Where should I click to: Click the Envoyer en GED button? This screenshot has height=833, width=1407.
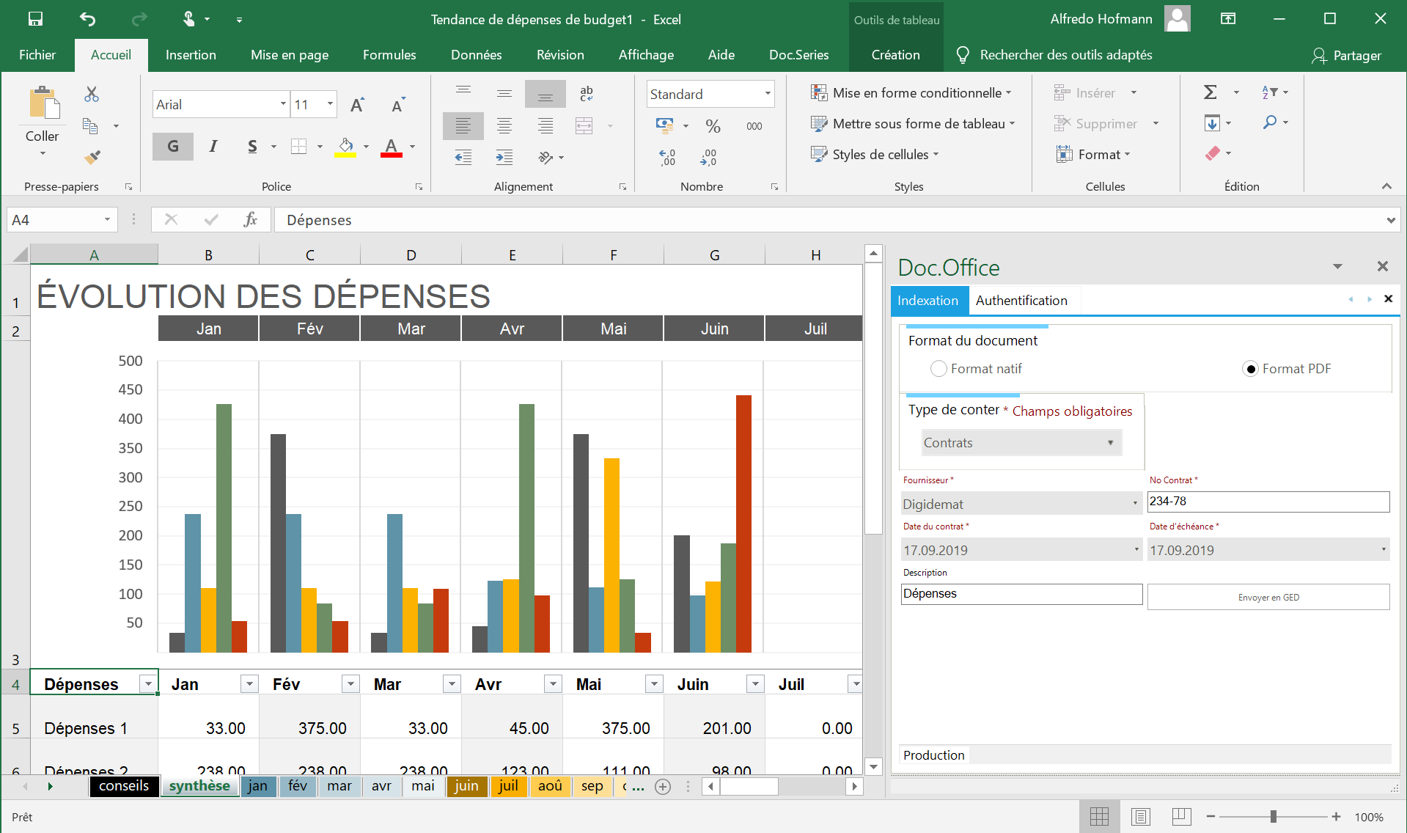pos(1268,597)
